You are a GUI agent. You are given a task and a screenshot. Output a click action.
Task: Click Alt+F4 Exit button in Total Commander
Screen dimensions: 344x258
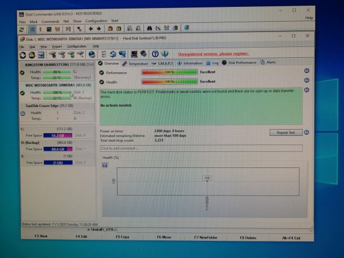click(x=291, y=238)
